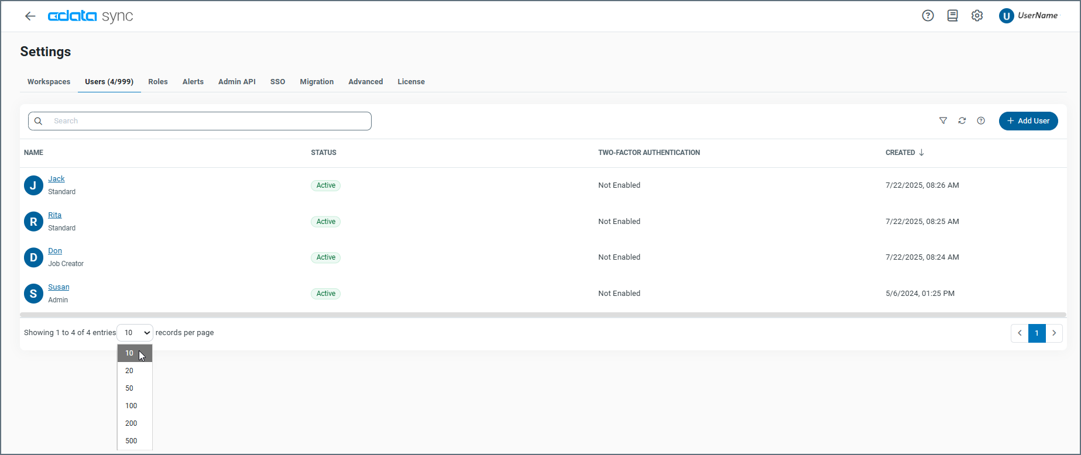Click into the Search input field
The height and width of the screenshot is (455, 1081).
pos(208,121)
